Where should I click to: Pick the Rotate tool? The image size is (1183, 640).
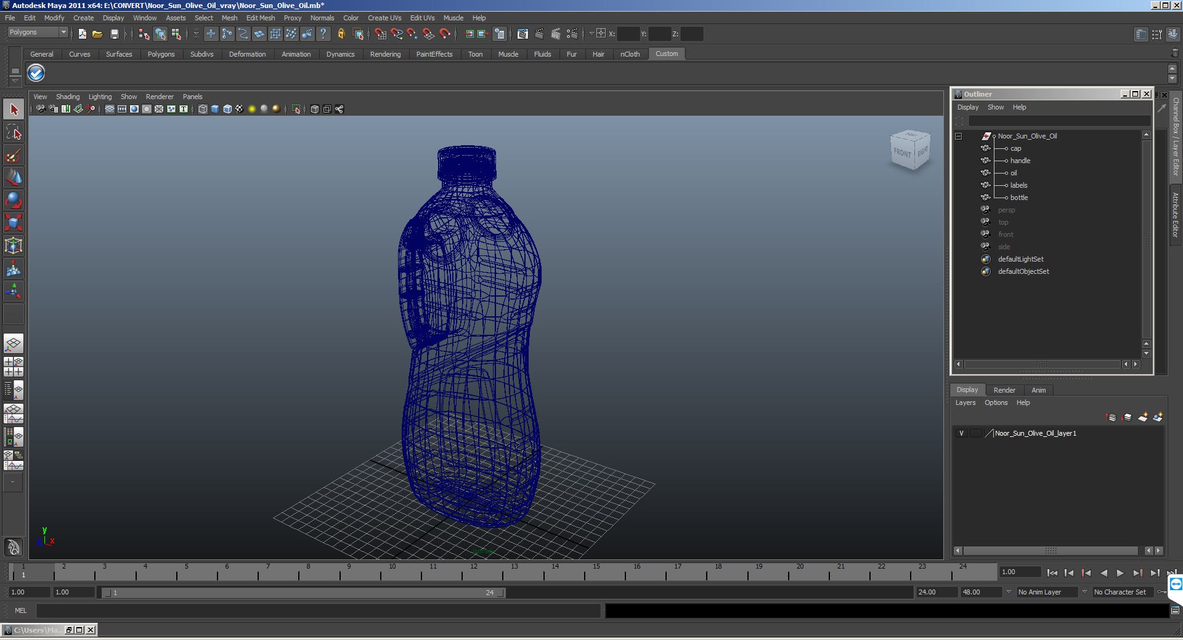pos(14,199)
